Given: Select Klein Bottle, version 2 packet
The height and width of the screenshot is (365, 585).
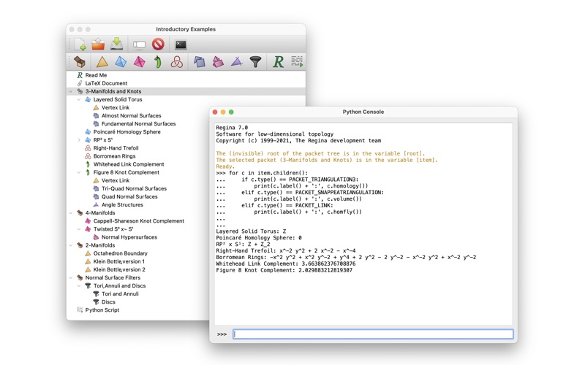Looking at the screenshot, I should coord(119,269).
